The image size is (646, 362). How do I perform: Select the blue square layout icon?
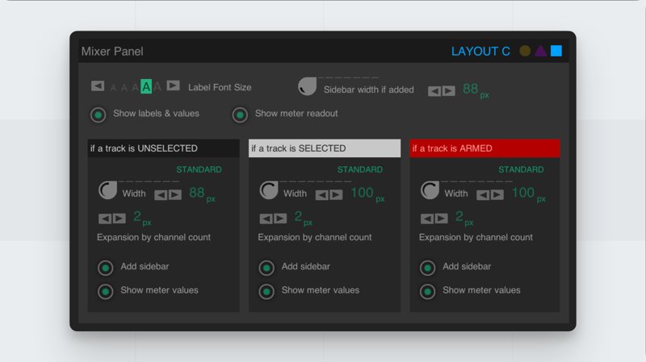click(556, 51)
